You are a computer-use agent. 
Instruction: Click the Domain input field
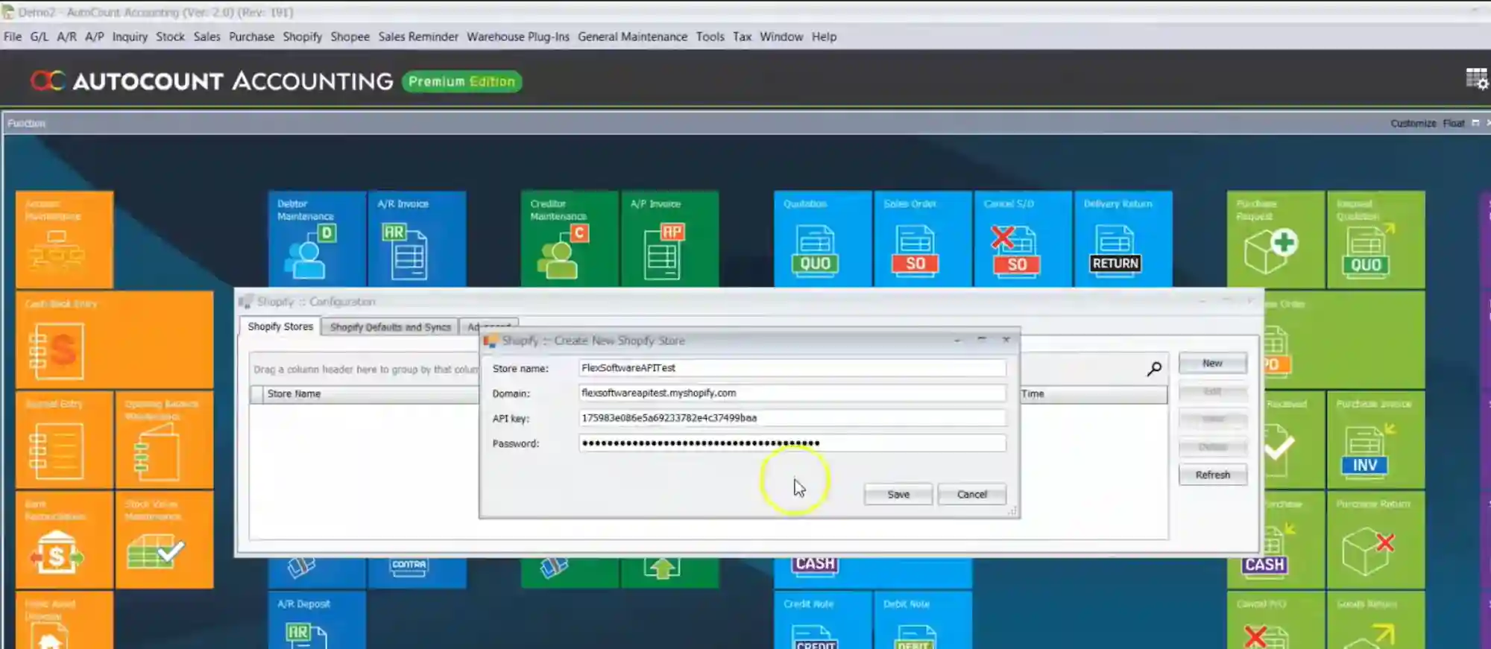point(792,393)
